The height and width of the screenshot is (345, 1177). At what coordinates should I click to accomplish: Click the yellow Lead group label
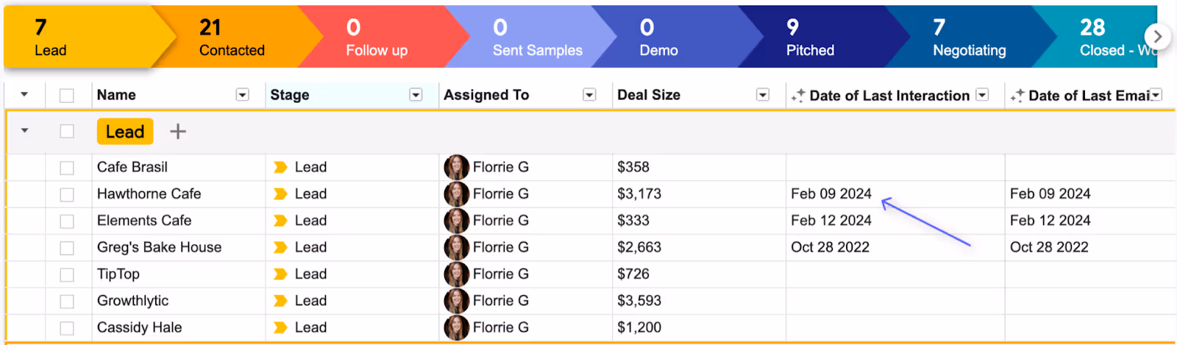125,132
